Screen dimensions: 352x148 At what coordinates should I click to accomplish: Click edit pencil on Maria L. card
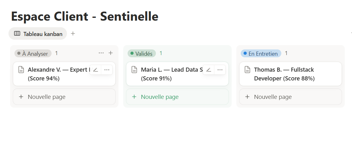(x=209, y=70)
